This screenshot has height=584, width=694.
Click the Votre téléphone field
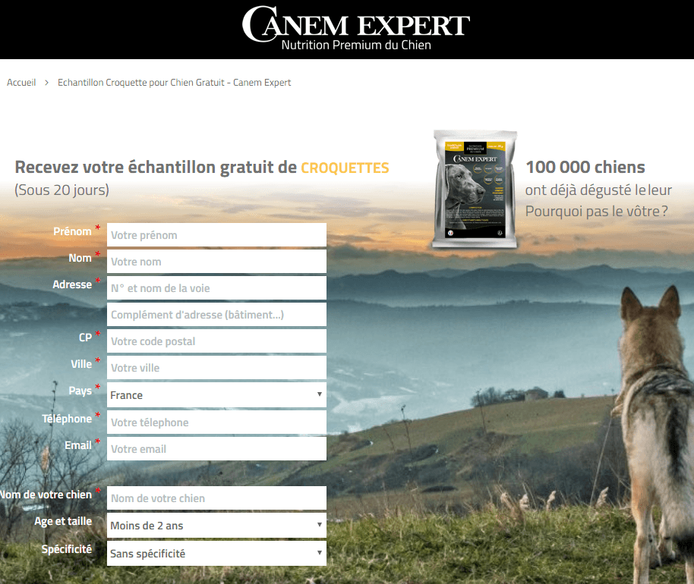click(216, 422)
